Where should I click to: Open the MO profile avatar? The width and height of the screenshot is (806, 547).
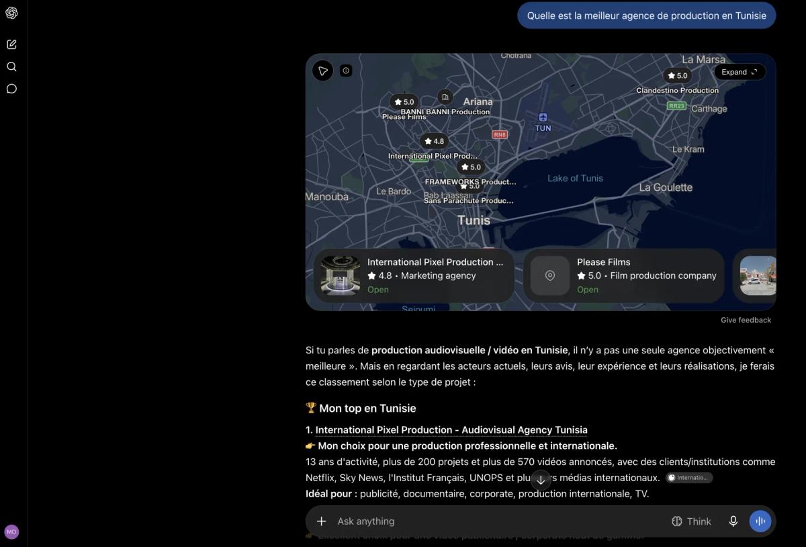pyautogui.click(x=11, y=532)
